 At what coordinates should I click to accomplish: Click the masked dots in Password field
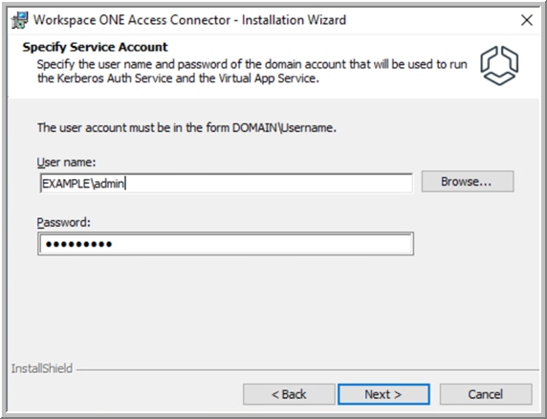(78, 244)
